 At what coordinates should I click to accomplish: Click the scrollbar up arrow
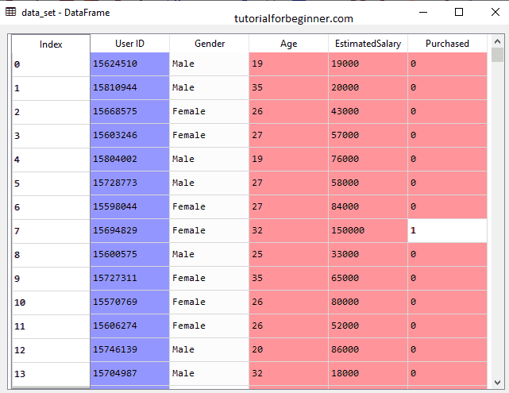click(x=497, y=41)
